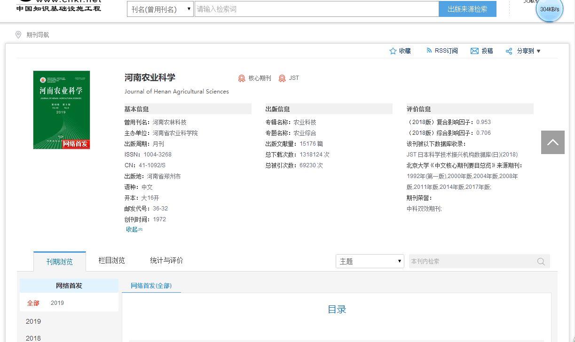Click the 投稿 envelope icon
Viewport: 575px width, 342px height.
click(x=474, y=51)
